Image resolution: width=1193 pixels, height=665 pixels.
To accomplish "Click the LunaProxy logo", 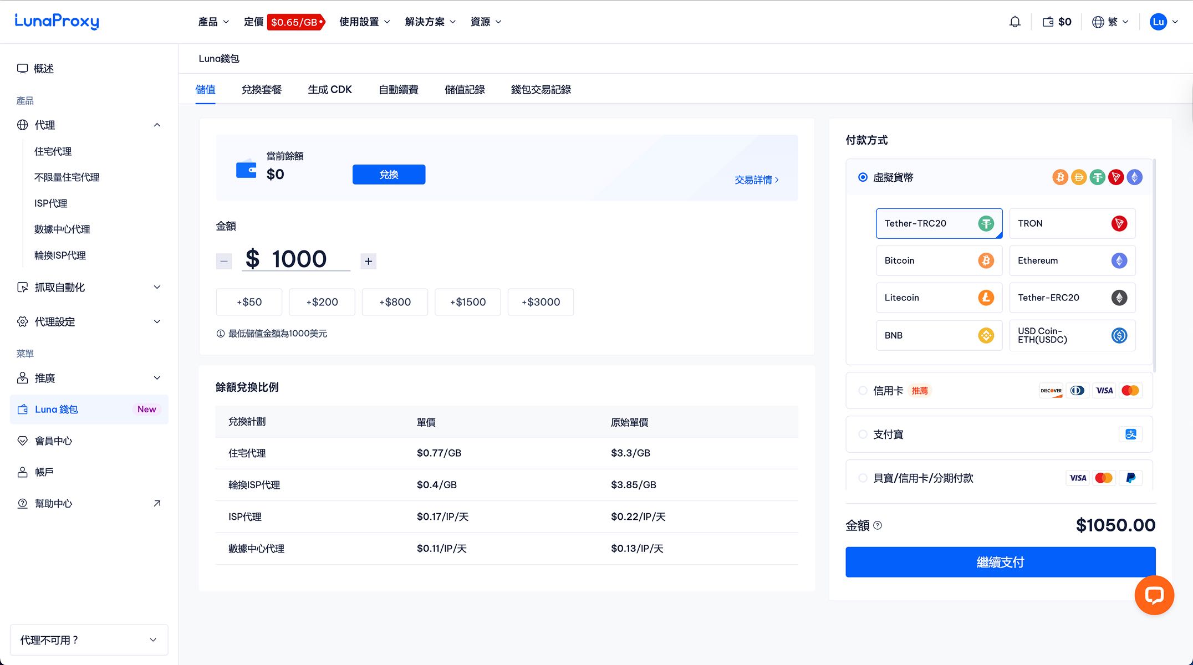I will pyautogui.click(x=57, y=21).
